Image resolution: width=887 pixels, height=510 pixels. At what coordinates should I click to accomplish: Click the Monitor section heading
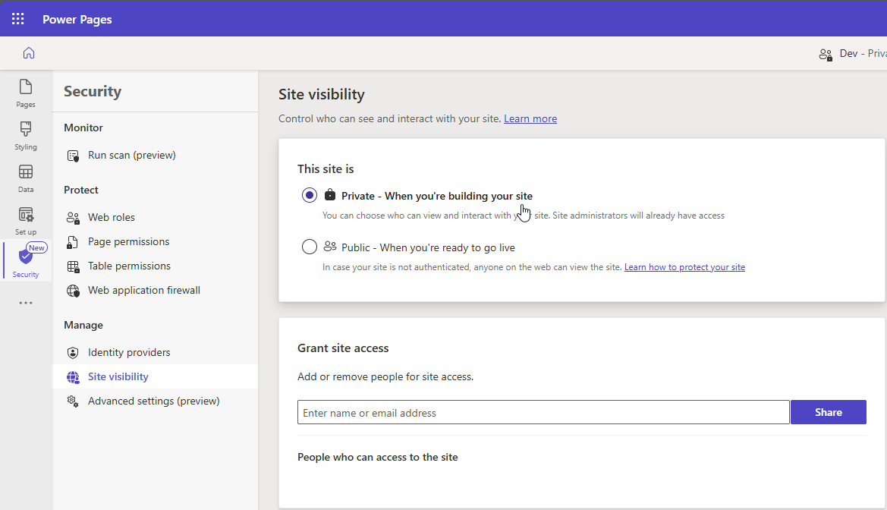(83, 128)
